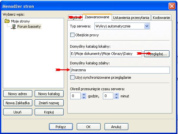This screenshot has height=134, width=178.
Task: Click the Przeglądaj button
Action: (157, 54)
